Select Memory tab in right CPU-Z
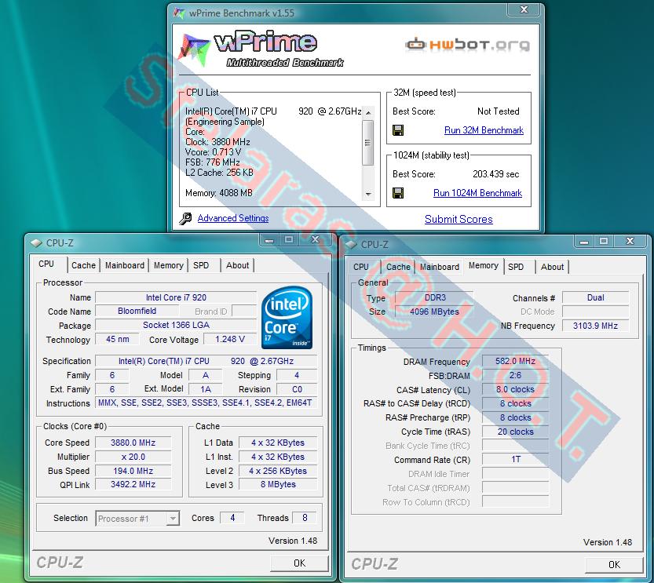654x583 pixels. click(x=484, y=265)
